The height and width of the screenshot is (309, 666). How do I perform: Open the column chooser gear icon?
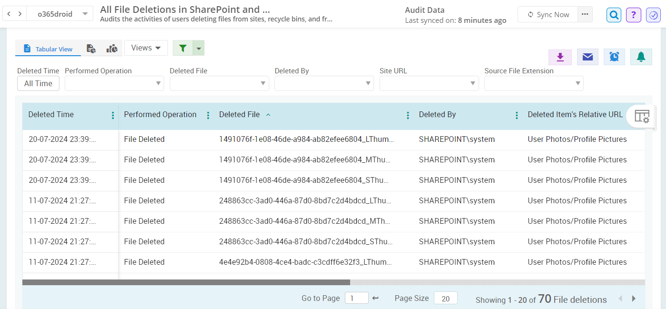pyautogui.click(x=642, y=116)
